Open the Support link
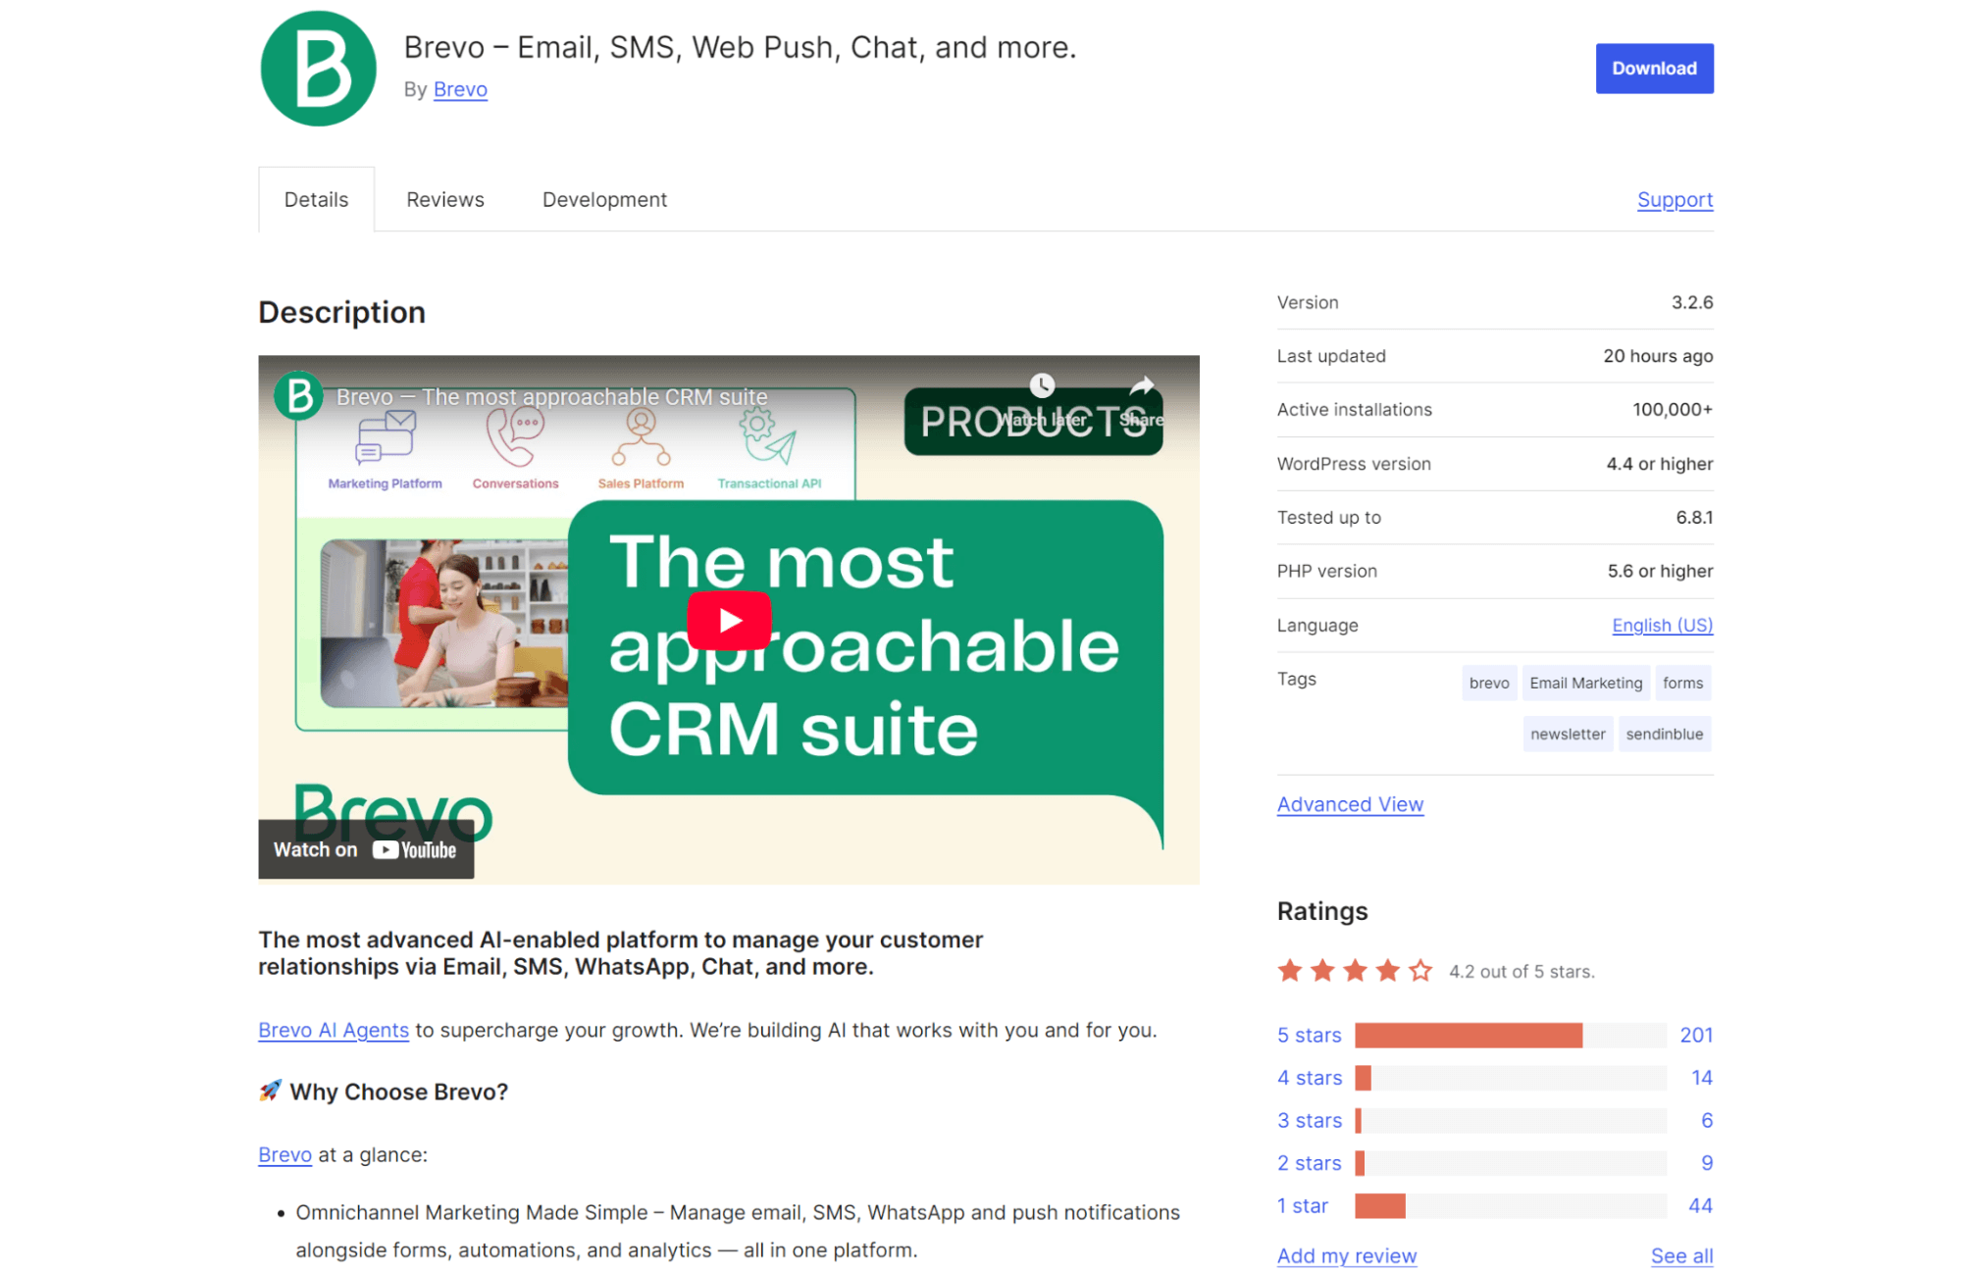Image resolution: width=1961 pixels, height=1271 pixels. tap(1675, 199)
